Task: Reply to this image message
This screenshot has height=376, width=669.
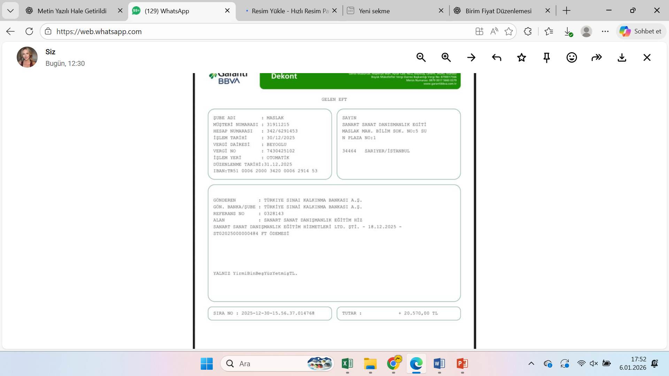Action: point(496,57)
